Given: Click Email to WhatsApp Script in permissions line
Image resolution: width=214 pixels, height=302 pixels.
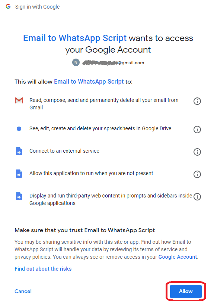Looking at the screenshot, I should (89, 81).
